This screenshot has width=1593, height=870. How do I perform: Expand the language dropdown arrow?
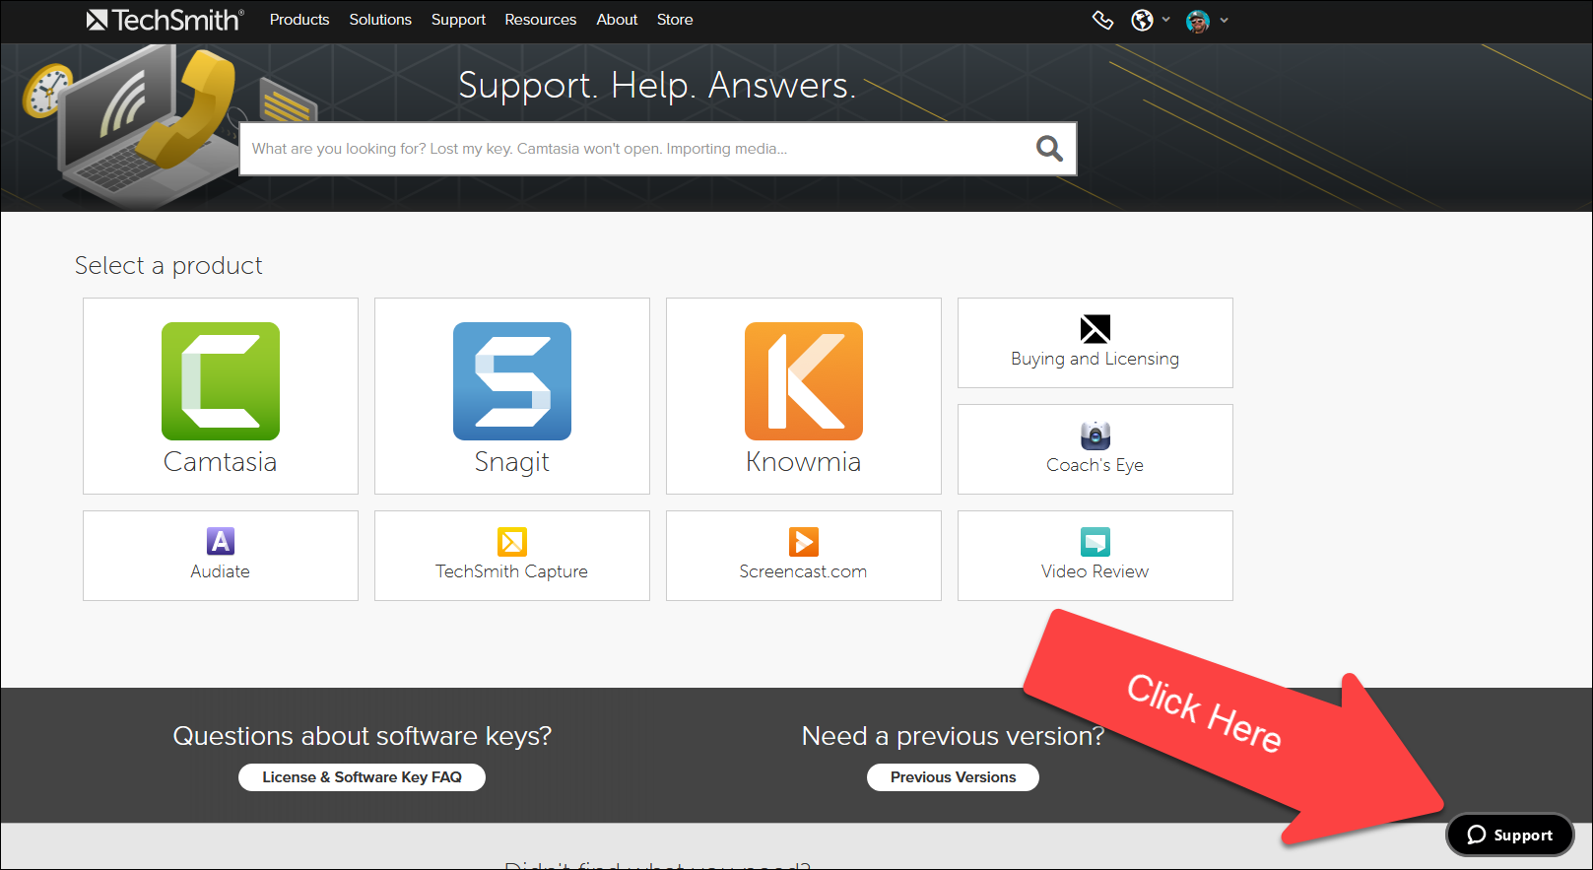pos(1166,20)
